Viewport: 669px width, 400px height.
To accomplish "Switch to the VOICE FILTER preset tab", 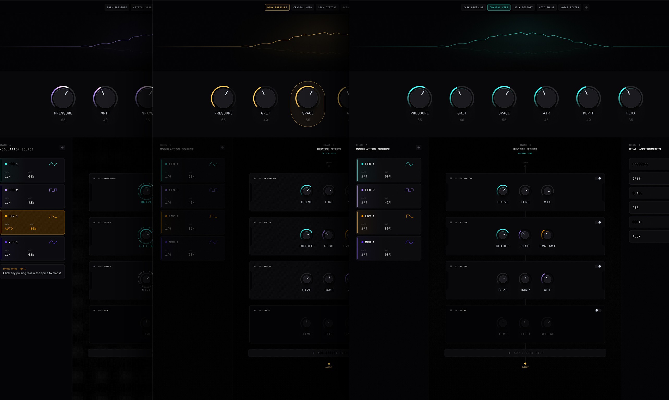I will (569, 8).
